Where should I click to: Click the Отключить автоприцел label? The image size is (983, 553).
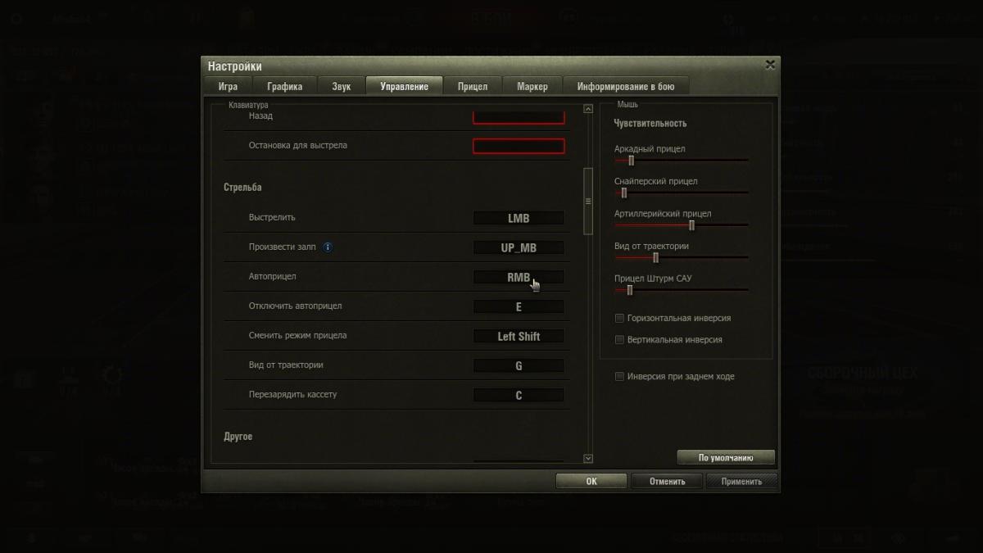point(296,306)
